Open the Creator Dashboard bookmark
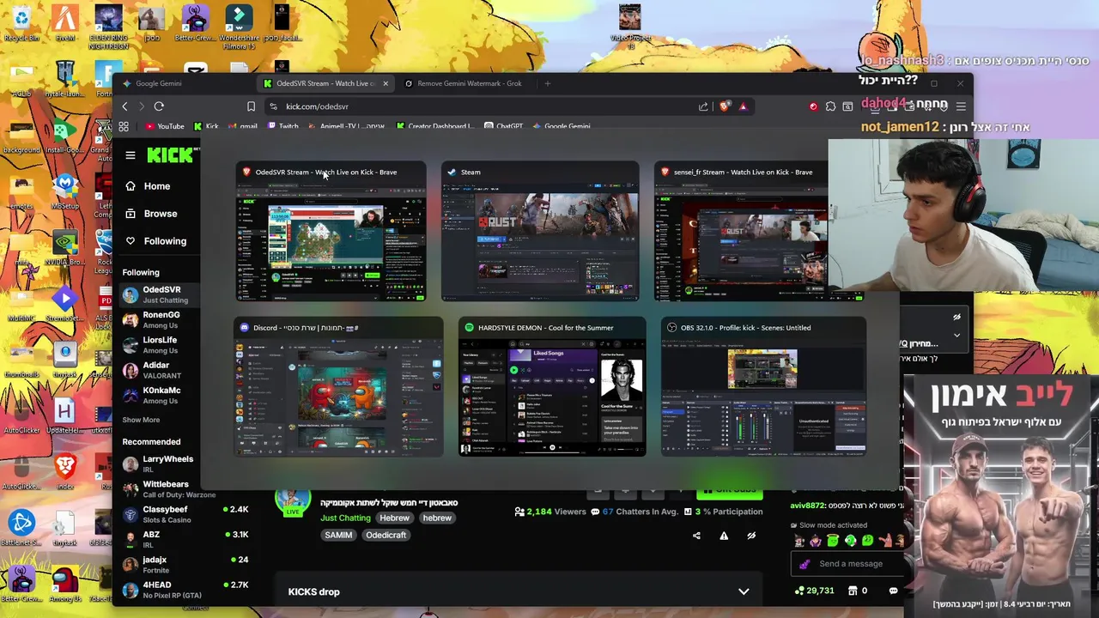1099x618 pixels. click(434, 126)
